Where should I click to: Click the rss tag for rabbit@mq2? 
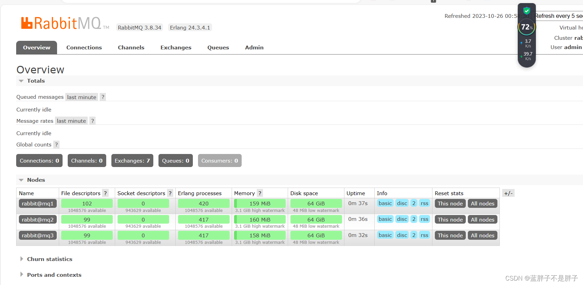point(425,219)
